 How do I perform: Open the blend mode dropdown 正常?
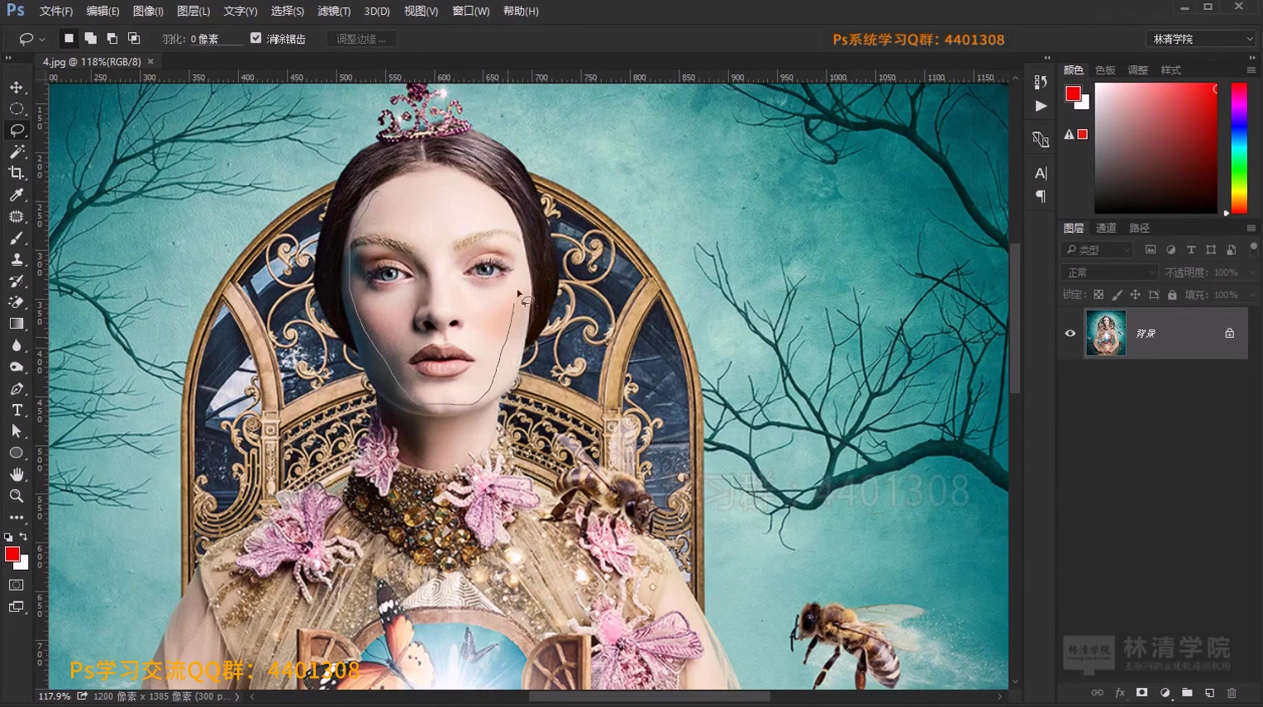[x=1109, y=273]
